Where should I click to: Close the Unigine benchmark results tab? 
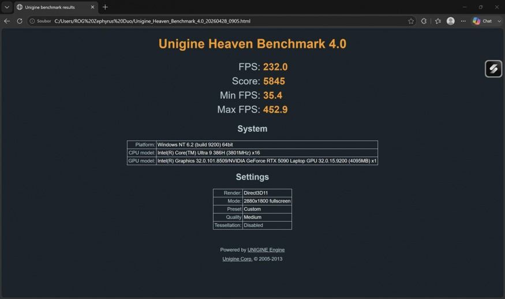(x=92, y=7)
